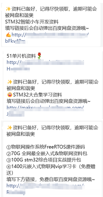Image resolution: width=103 pixels, height=197 pixels.
Task: Open the link at the bottom of the FreeRTOS message
Action: (x=45, y=186)
